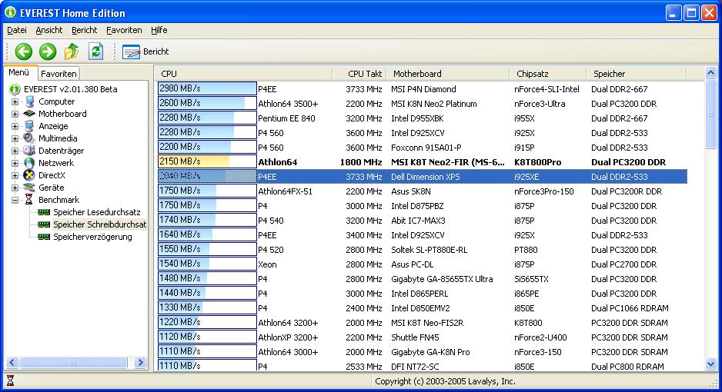The height and width of the screenshot is (392, 722).
Task: Click the Netzwerk globe icon
Action: (x=29, y=163)
